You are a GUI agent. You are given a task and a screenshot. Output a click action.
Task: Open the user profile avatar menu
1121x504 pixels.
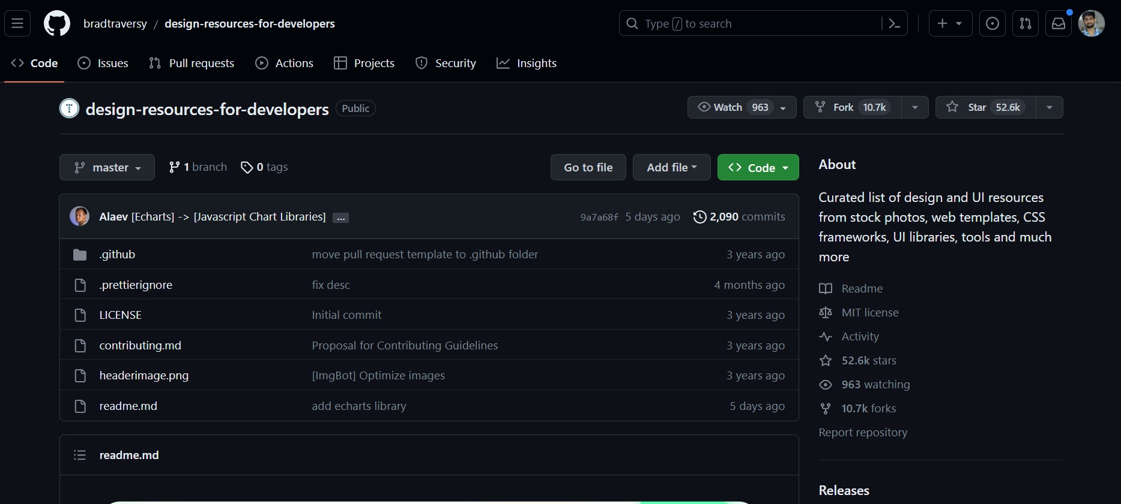click(x=1092, y=23)
